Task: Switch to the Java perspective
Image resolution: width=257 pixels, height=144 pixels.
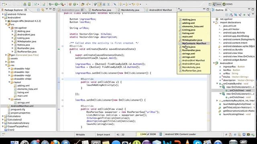Action: 217,4
